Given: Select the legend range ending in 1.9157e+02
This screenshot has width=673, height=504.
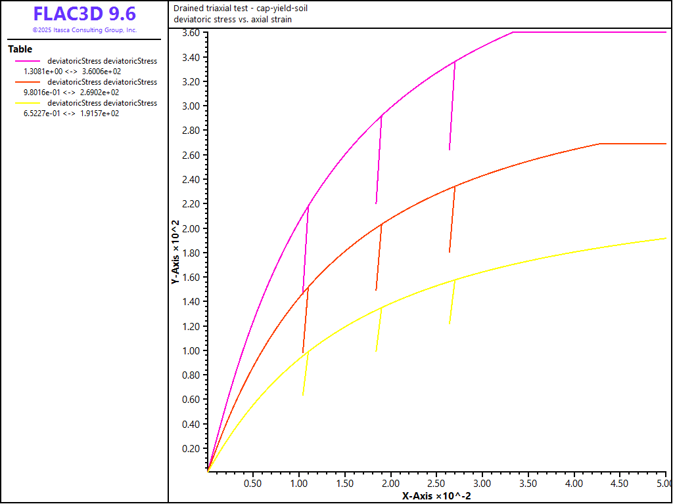Looking at the screenshot, I should pos(71,113).
